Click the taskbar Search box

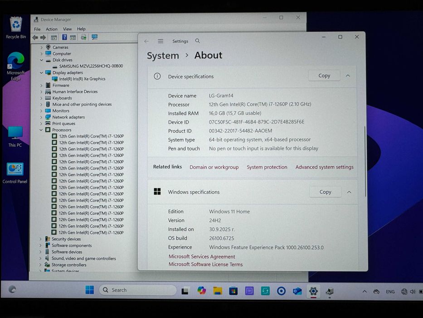pos(138,290)
